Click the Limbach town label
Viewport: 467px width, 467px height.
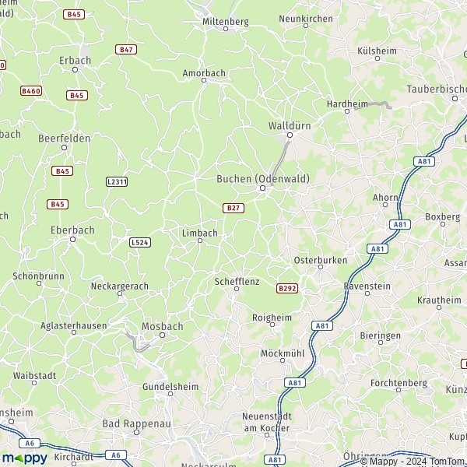[200, 233]
